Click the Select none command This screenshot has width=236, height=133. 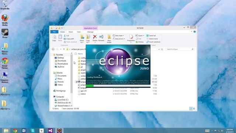coord(152,39)
